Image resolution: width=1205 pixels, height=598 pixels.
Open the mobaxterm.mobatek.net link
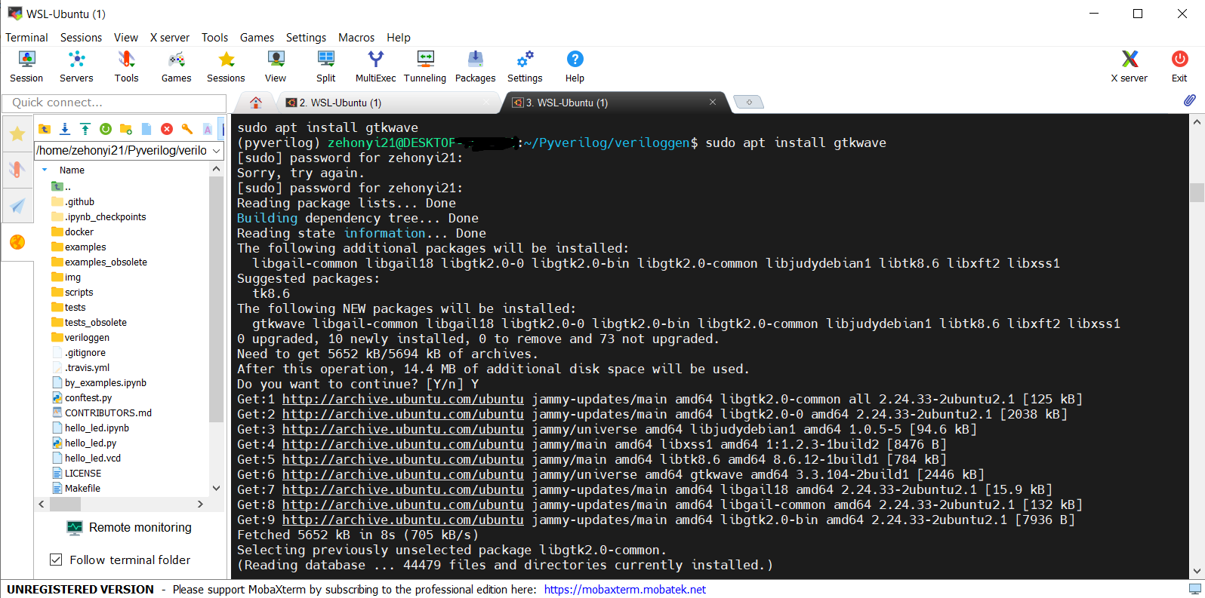click(x=625, y=589)
